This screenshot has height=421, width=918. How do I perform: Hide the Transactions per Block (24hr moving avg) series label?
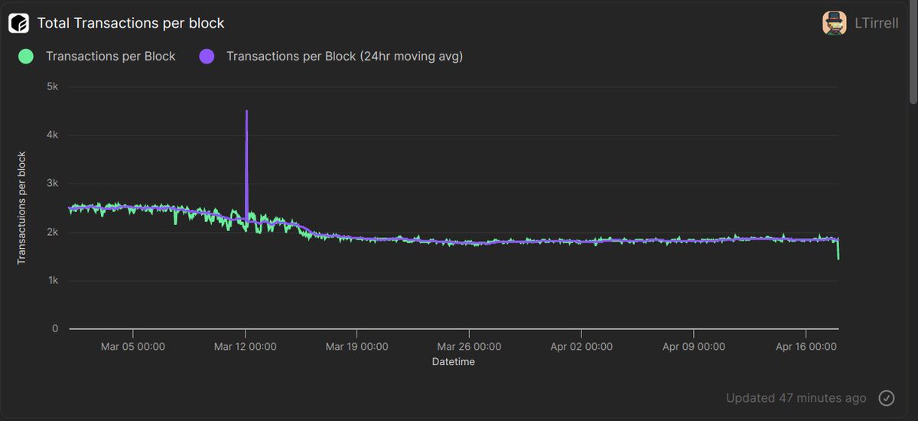pos(345,56)
